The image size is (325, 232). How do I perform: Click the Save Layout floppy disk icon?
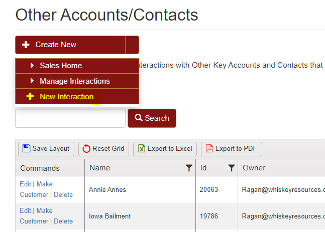pyautogui.click(x=26, y=148)
